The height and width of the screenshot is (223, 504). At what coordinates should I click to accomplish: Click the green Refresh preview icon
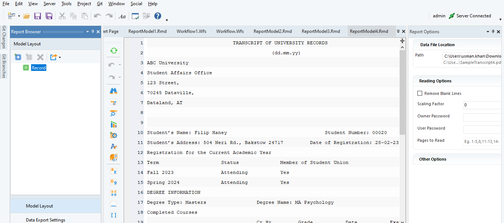pyautogui.click(x=114, y=50)
